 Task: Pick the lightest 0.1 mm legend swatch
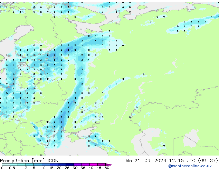pos(6,165)
